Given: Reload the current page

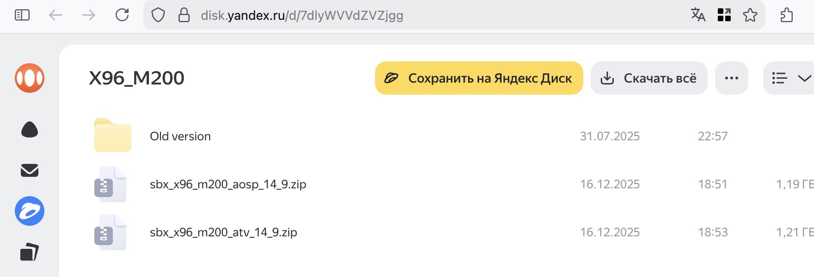Looking at the screenshot, I should click(x=122, y=15).
